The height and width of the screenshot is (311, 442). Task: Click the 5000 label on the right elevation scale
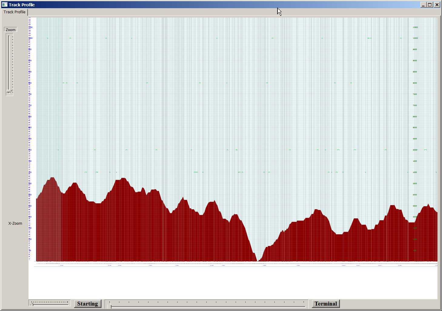coord(415,150)
